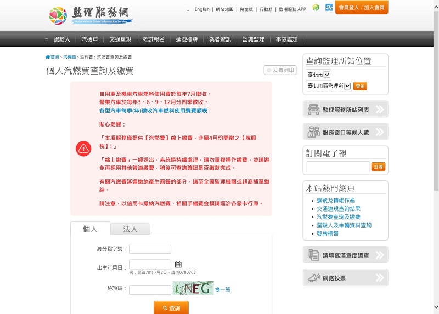The width and height of the screenshot is (439, 314).
Task: Open the 網站地圖 sitemap link
Action: (x=224, y=9)
